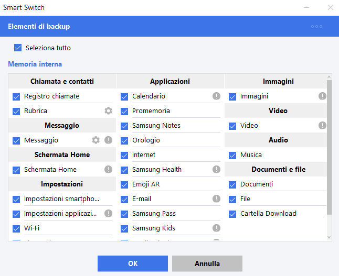Image resolution: width=339 pixels, height=276 pixels.
Task: Uncheck the Samsung Pass checkbox
Action: pyautogui.click(x=124, y=214)
